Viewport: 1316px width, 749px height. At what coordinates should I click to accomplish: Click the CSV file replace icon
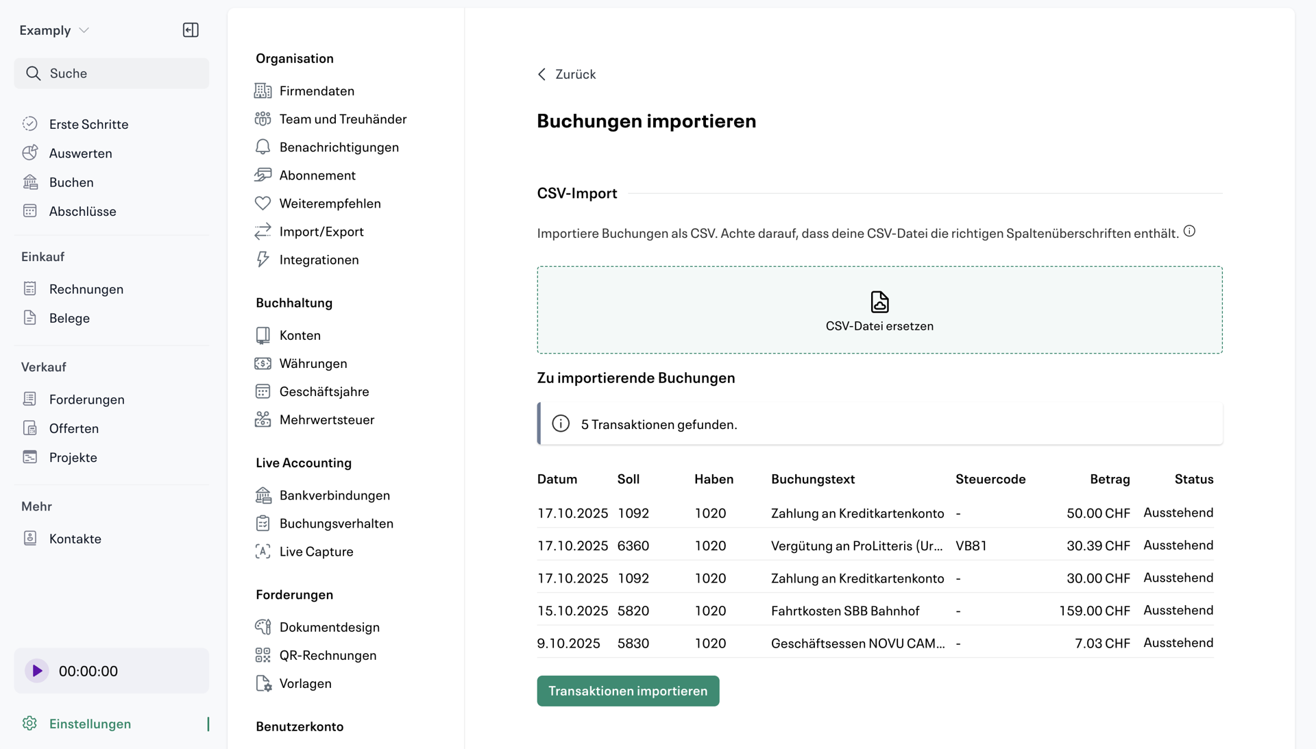pyautogui.click(x=879, y=302)
